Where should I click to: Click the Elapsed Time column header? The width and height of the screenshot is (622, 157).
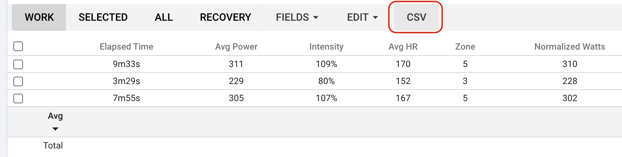pos(126,47)
